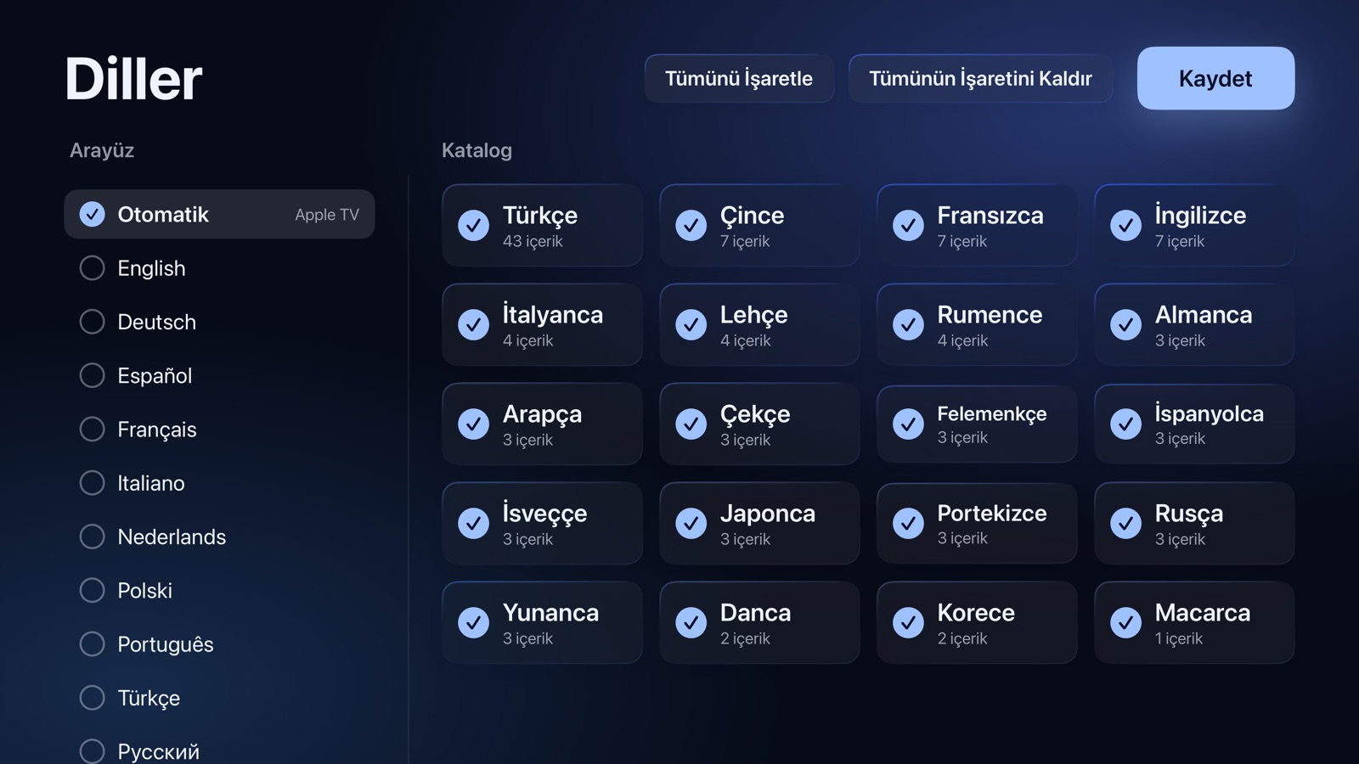The height and width of the screenshot is (764, 1359).
Task: Toggle the Çince catalog checkbox
Action: pyautogui.click(x=759, y=226)
